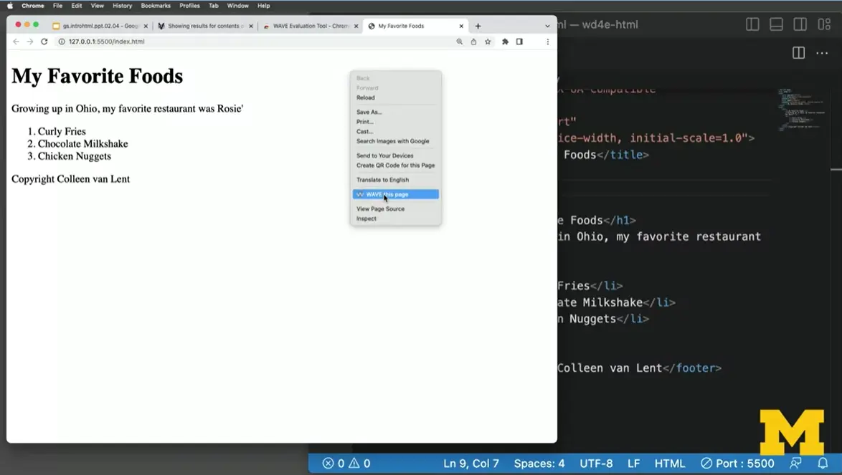Open VS Code notifications bell
Screen dimensions: 842x475
tap(823, 463)
